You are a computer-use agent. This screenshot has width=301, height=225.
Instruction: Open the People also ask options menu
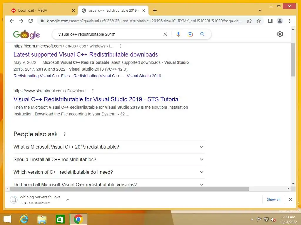coord(64,134)
